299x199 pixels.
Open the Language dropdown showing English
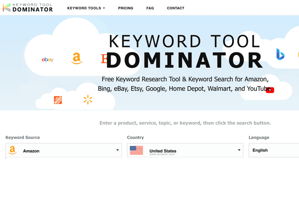pos(274,150)
